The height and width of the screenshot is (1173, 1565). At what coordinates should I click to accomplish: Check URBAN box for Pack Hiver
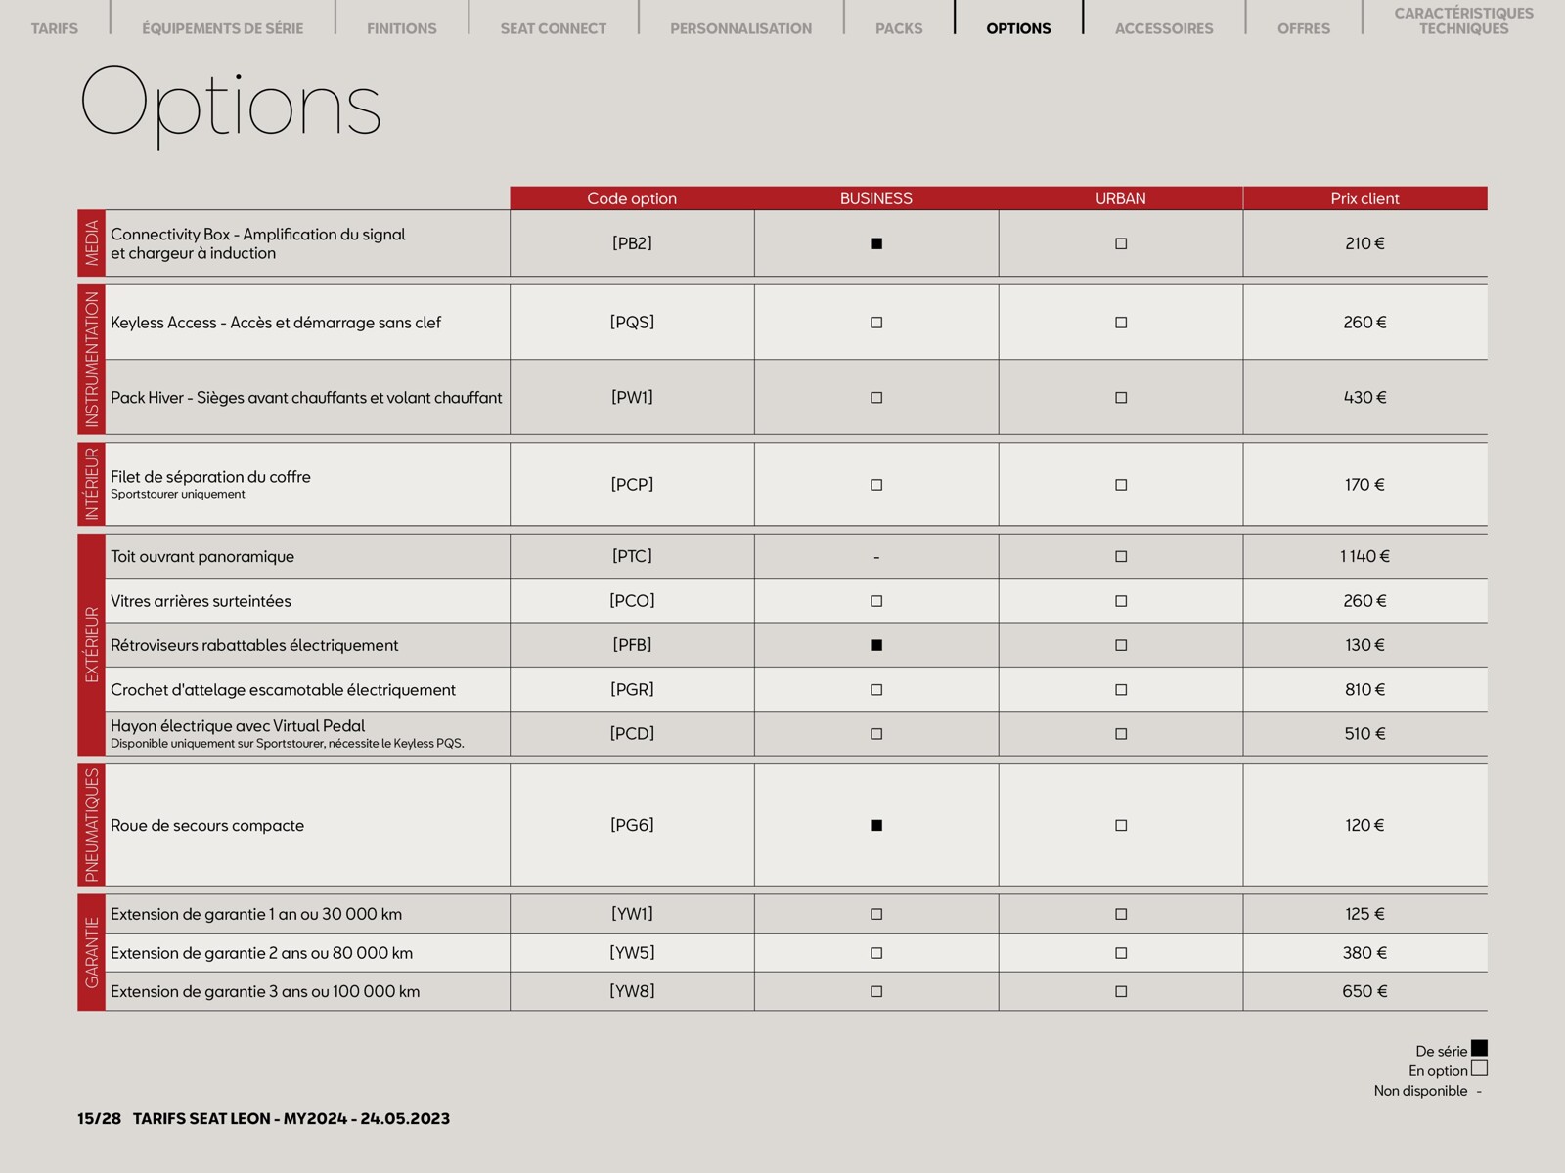pyautogui.click(x=1121, y=398)
